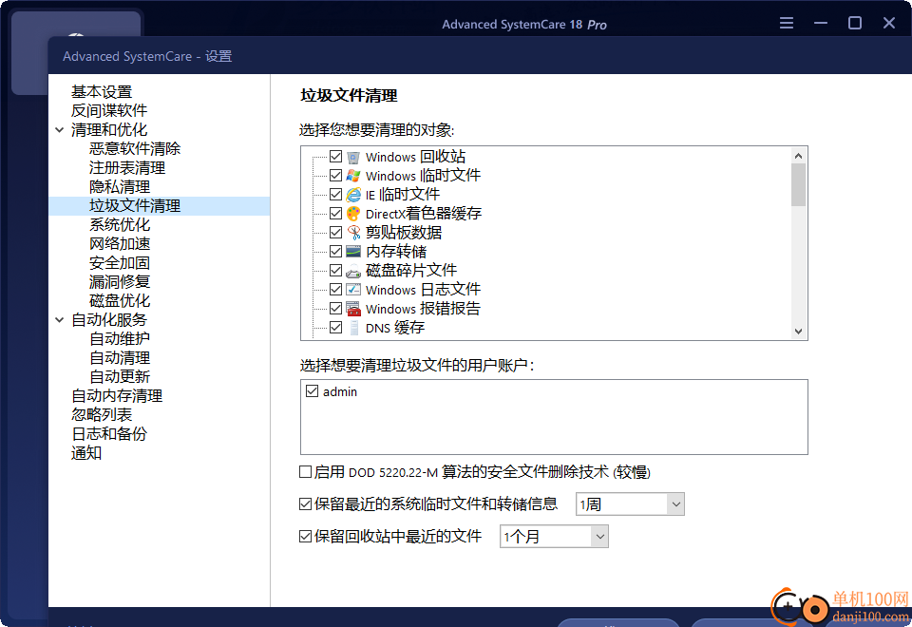Open 忽略列表 settings
This screenshot has width=912, height=627.
coord(102,415)
